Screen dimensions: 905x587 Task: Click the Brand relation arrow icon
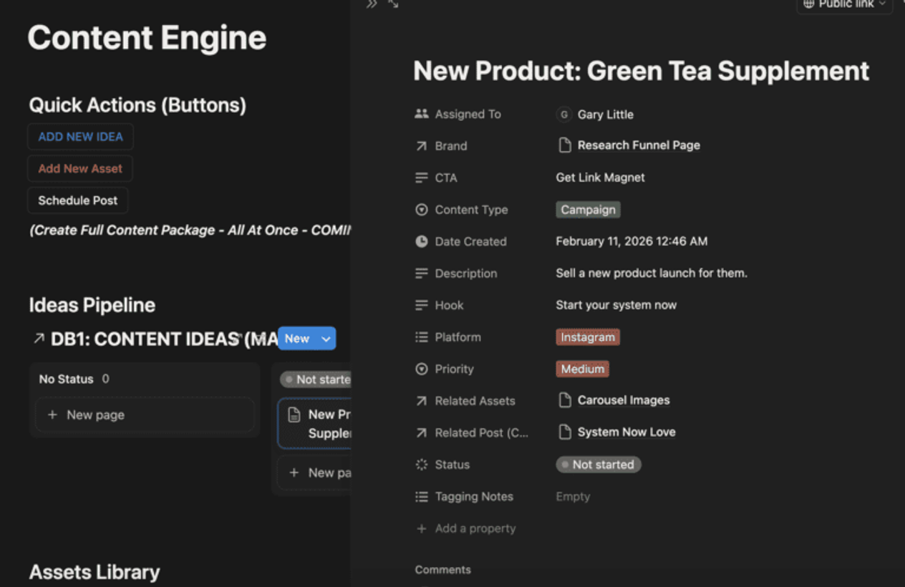tap(421, 146)
